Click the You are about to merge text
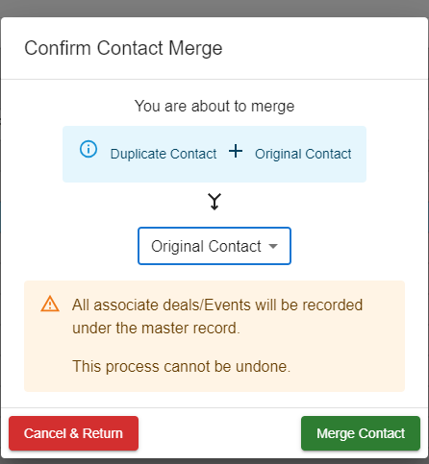 (x=214, y=106)
